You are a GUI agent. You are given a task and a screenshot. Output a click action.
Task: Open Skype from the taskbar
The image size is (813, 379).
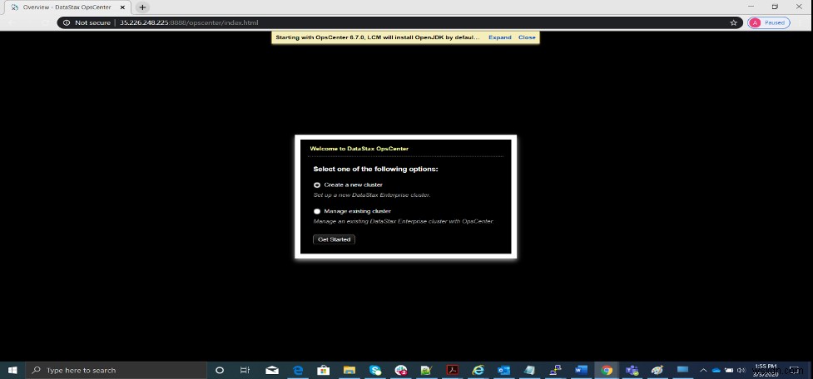[375, 370]
